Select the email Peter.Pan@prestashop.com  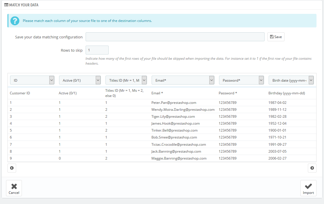click(x=174, y=102)
